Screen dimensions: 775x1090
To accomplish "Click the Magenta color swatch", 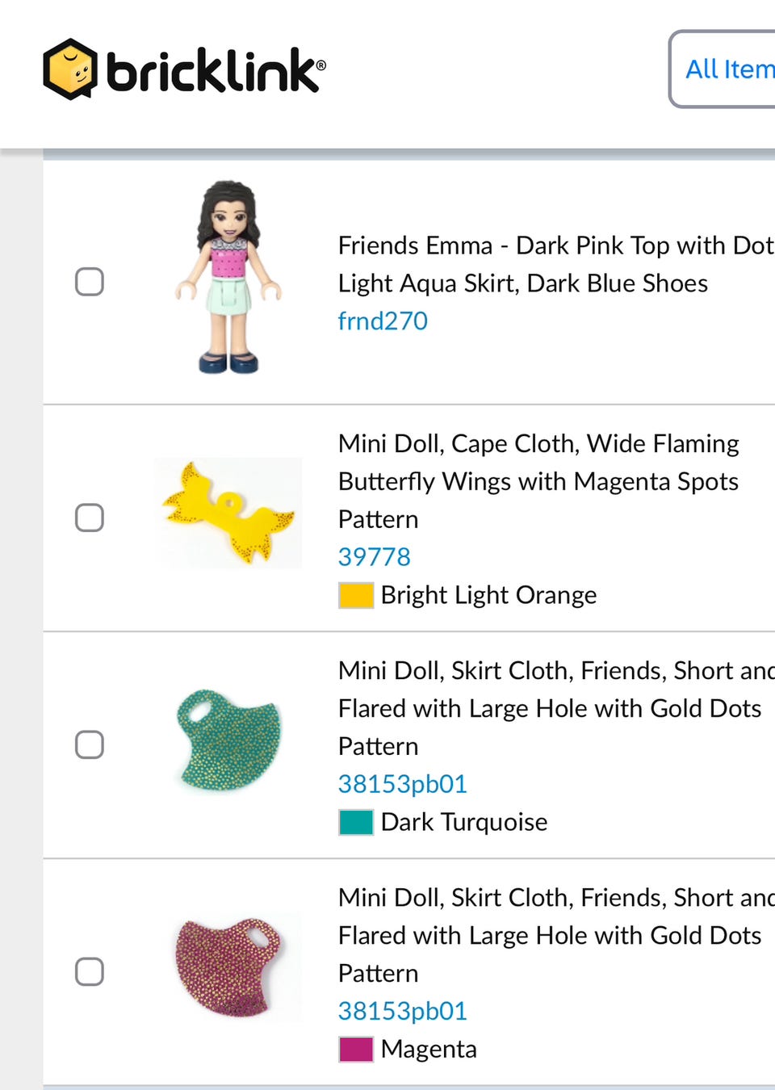I will click(x=356, y=1049).
